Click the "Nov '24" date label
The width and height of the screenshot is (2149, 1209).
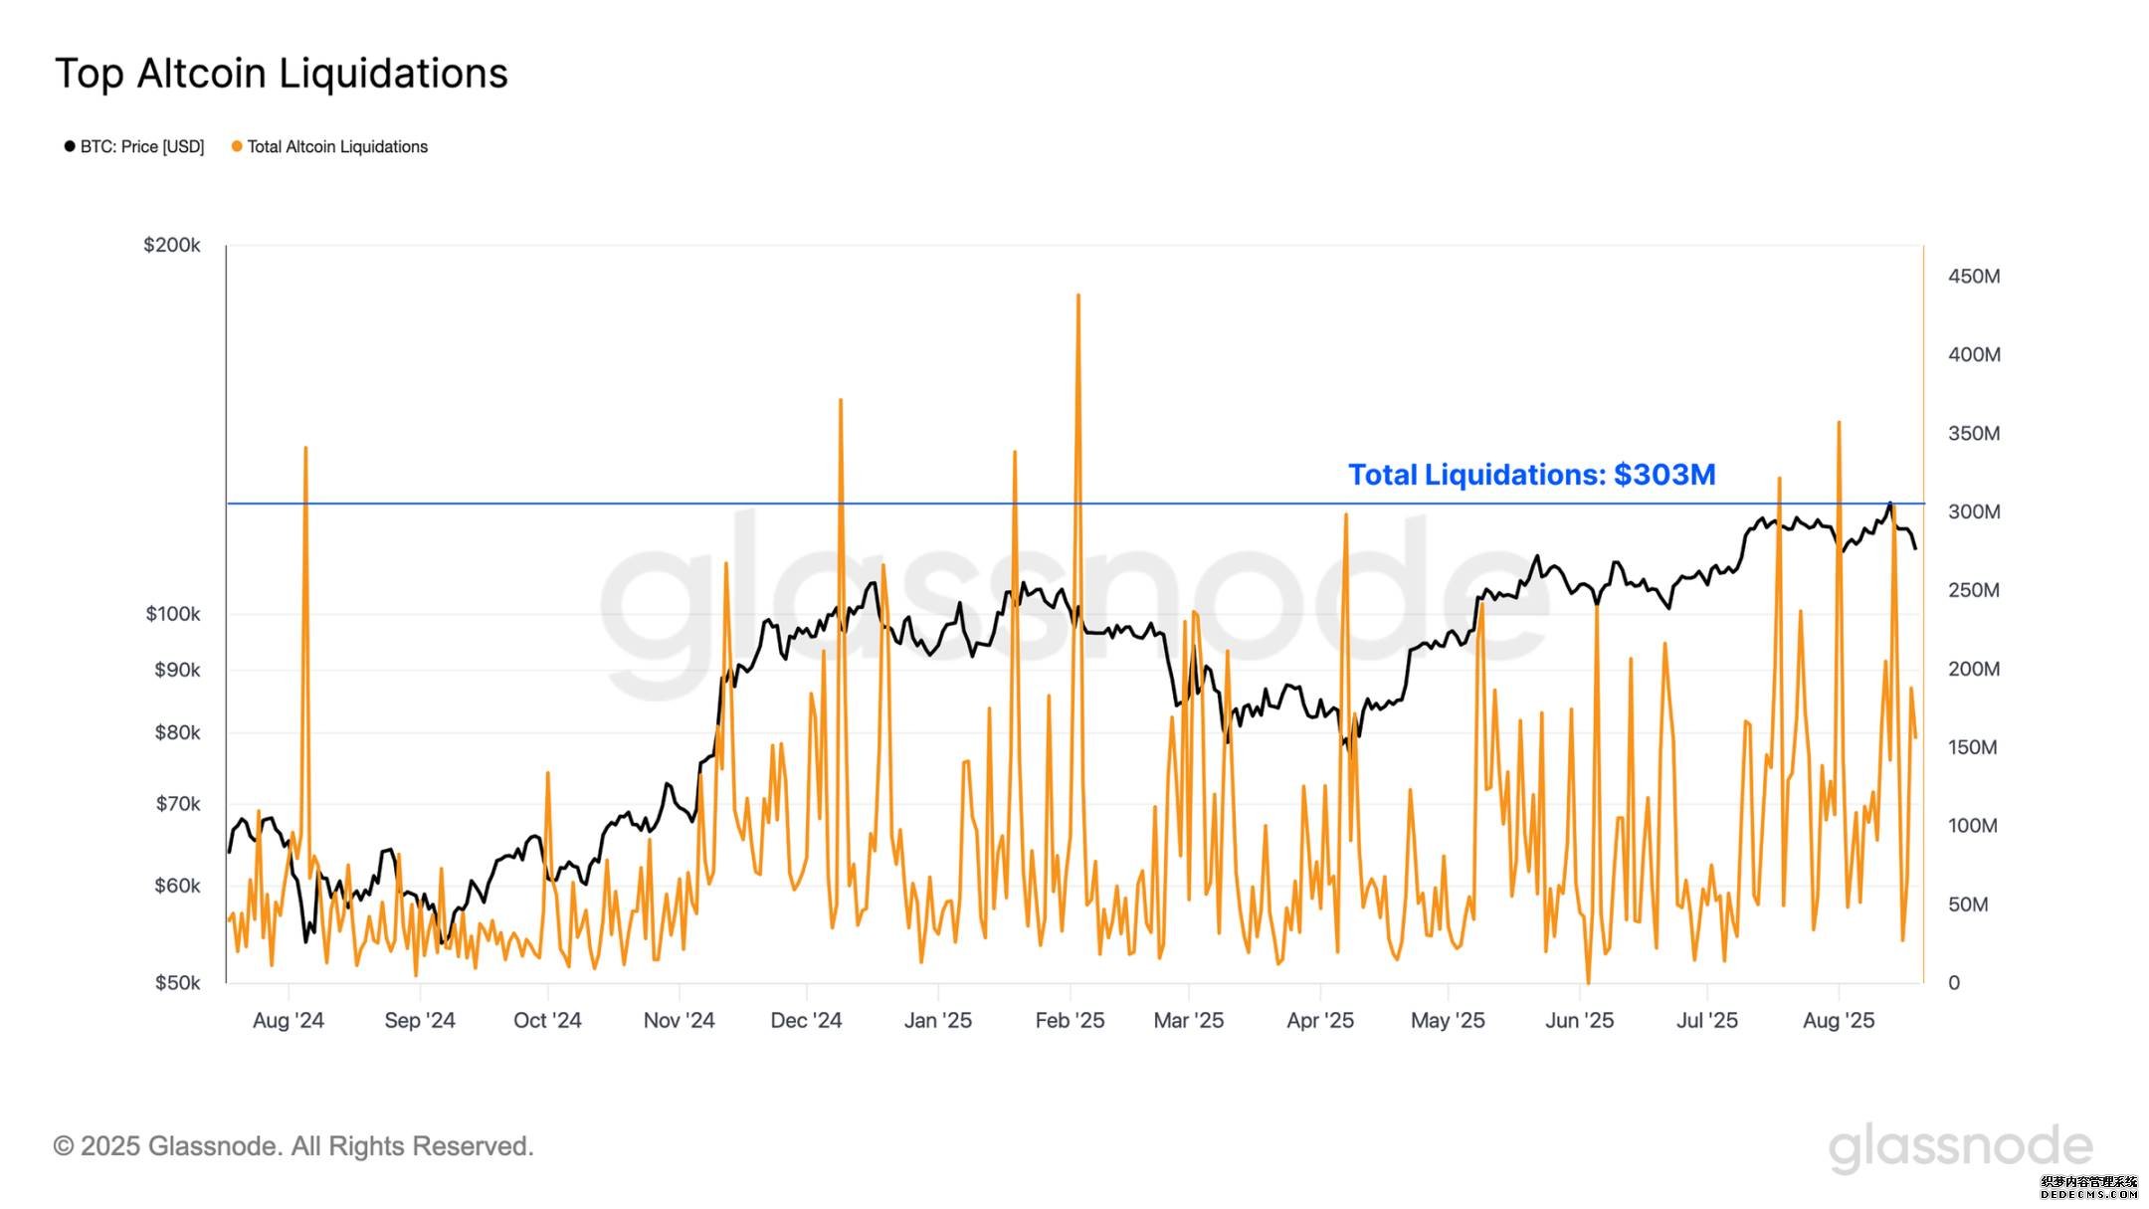(680, 1021)
